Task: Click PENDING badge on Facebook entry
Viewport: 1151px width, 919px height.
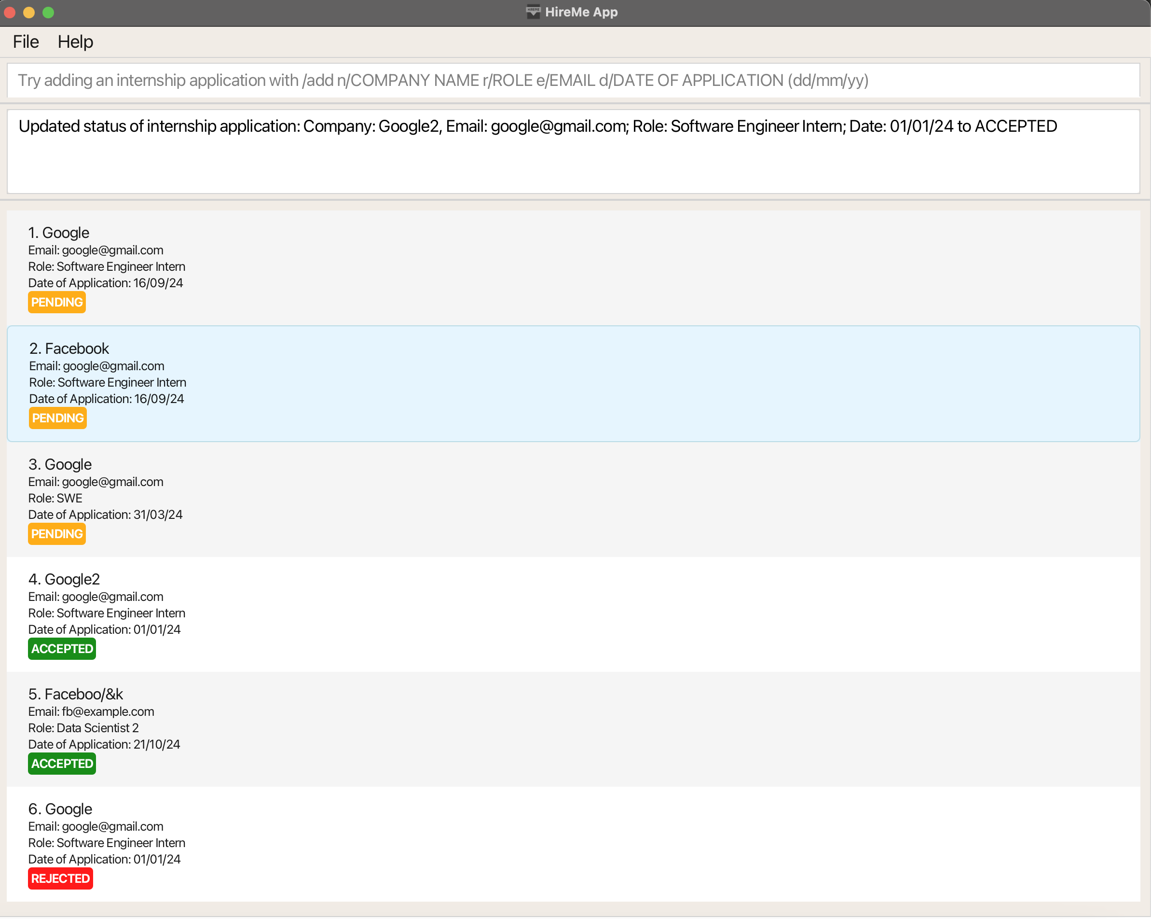Action: [58, 418]
